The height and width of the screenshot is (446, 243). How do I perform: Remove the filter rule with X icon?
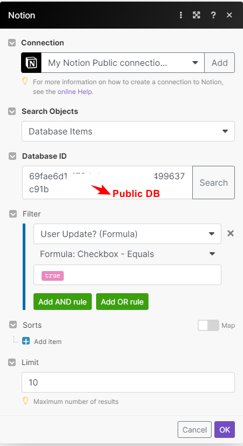pyautogui.click(x=231, y=233)
